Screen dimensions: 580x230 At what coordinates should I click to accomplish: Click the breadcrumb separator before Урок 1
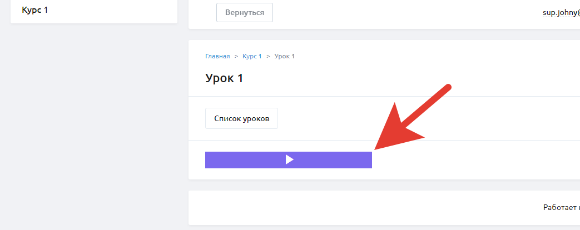(268, 57)
